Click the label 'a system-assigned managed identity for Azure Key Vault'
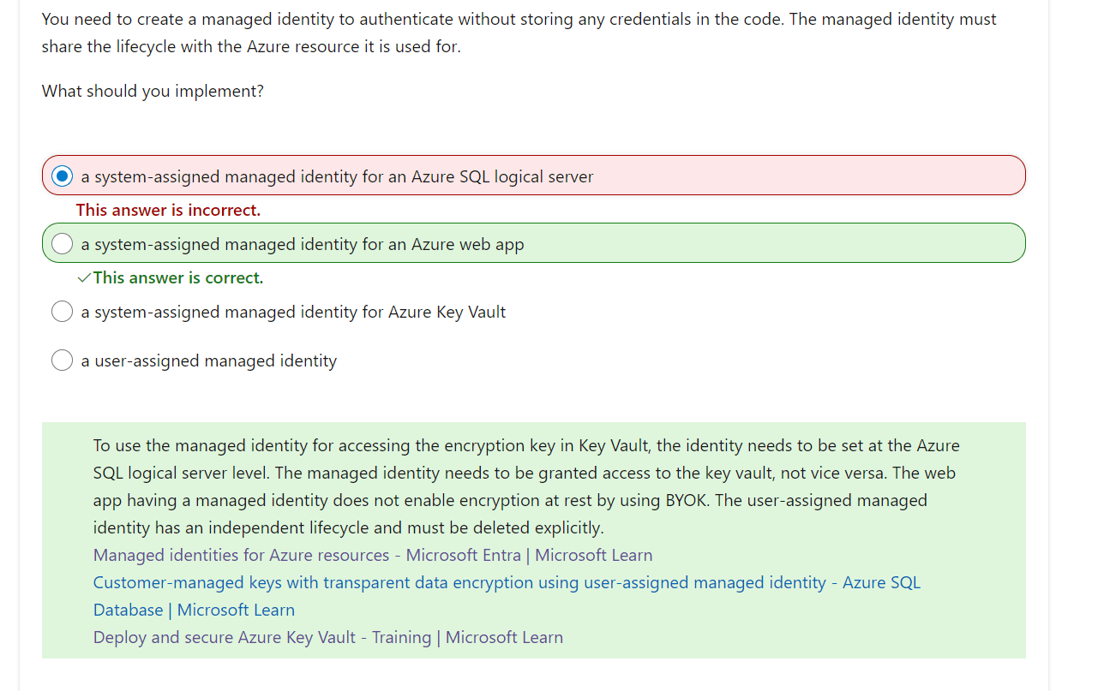 (x=293, y=312)
